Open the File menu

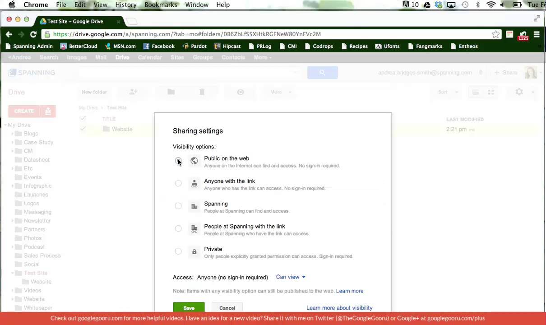pos(61,5)
